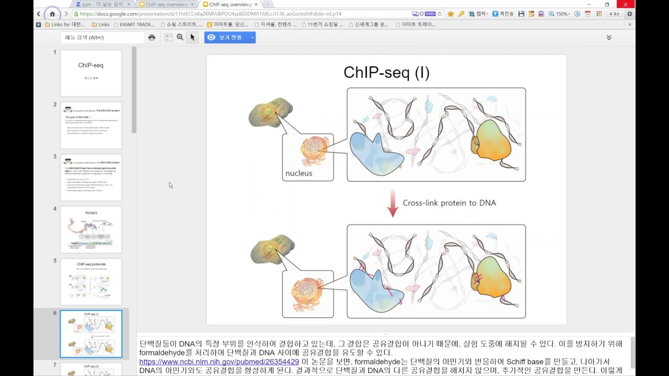Open the 캡처 capture dropdown

point(478,14)
